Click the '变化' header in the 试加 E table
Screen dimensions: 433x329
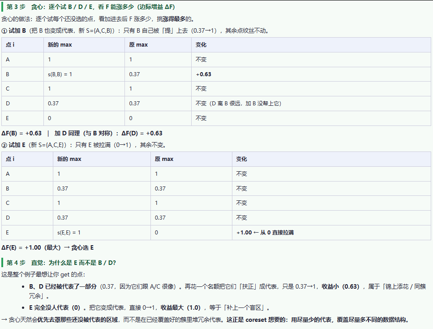(241, 159)
